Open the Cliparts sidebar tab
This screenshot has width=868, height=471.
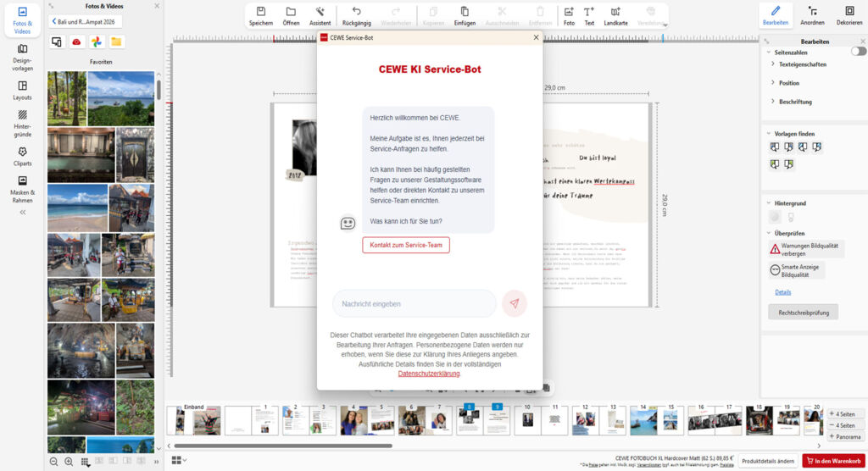pyautogui.click(x=22, y=156)
